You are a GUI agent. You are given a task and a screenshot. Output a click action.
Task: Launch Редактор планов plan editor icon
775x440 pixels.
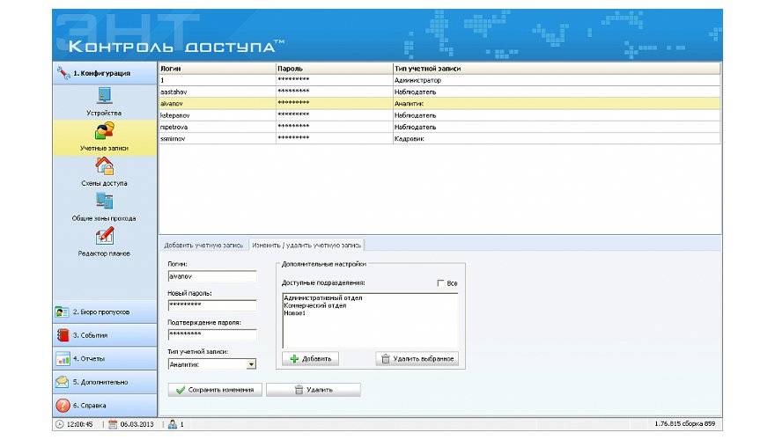[104, 237]
